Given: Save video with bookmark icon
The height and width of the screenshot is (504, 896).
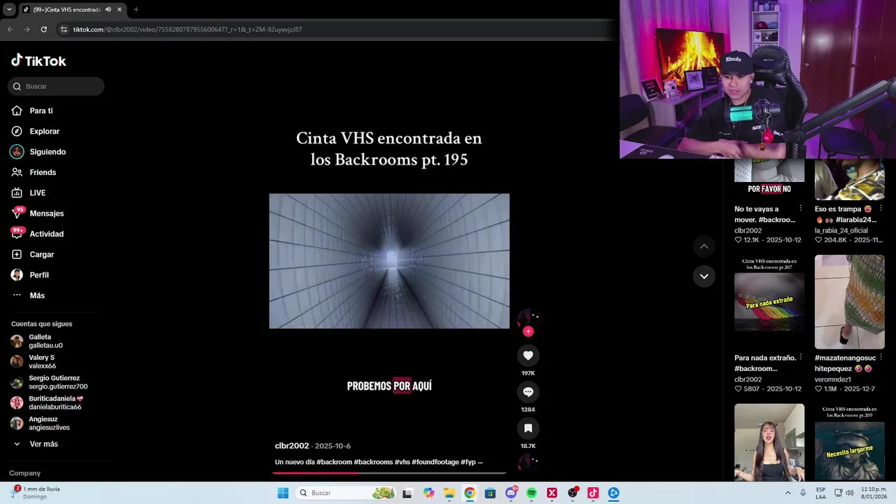Looking at the screenshot, I should pyautogui.click(x=528, y=428).
